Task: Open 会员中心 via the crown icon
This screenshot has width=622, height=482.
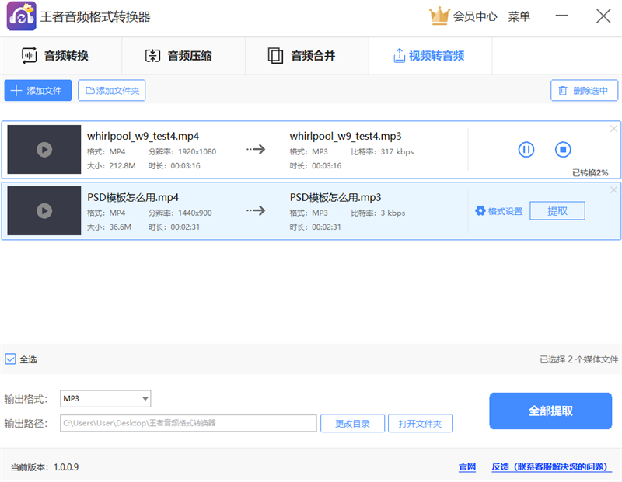Action: tap(440, 16)
